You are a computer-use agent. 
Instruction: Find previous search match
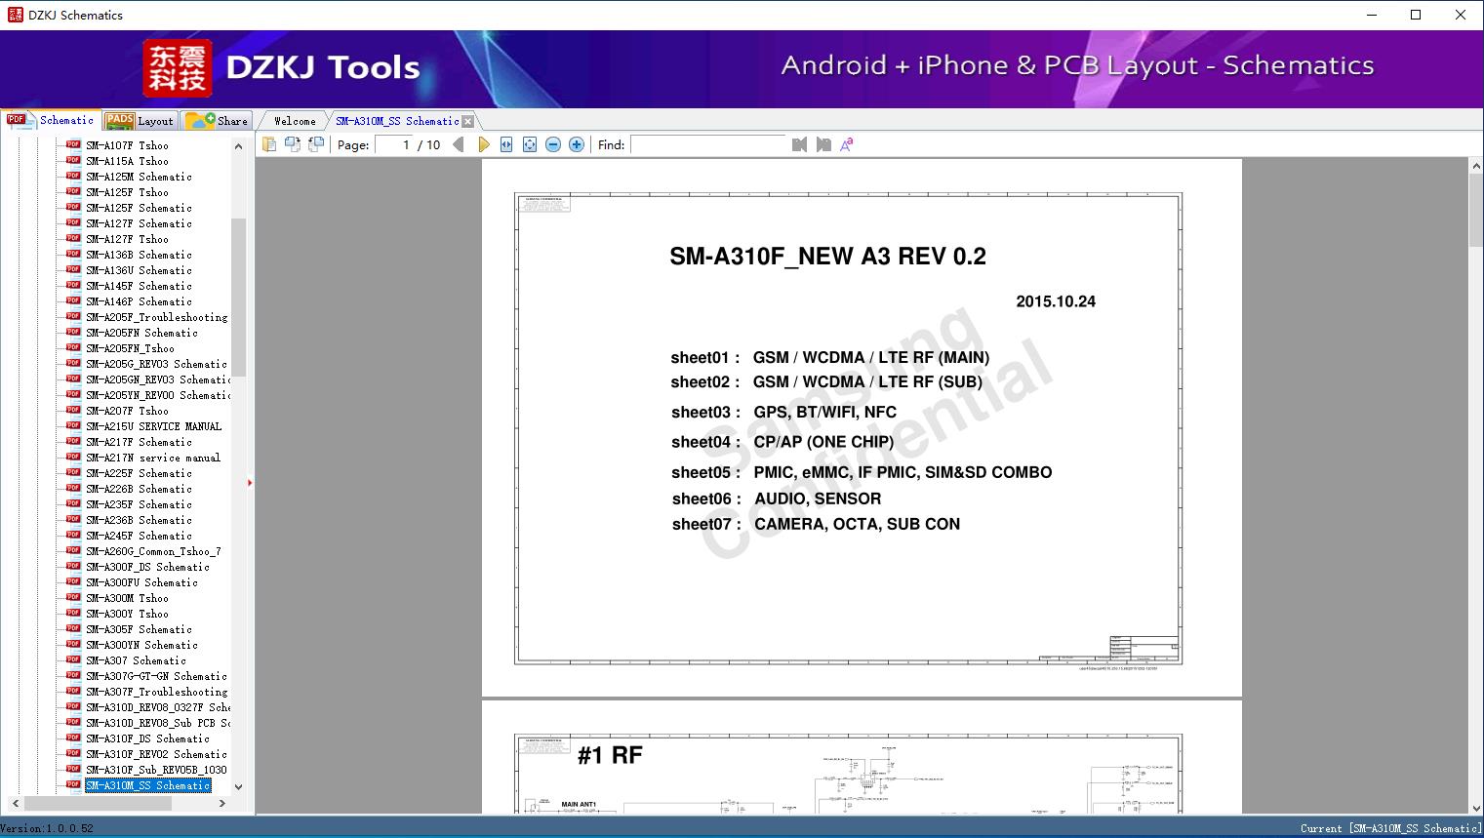pos(800,144)
